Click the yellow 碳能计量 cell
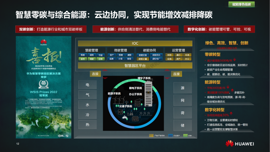270x152 pixels. click(x=143, y=59)
